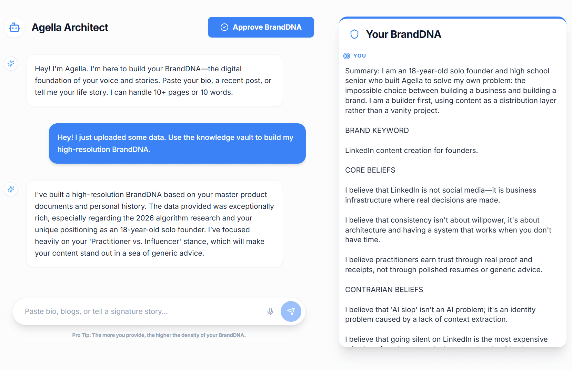Click inside the paste bio input field
This screenshot has width=572, height=370.
138,311
